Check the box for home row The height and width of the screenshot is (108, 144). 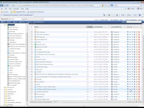[x=32, y=42]
